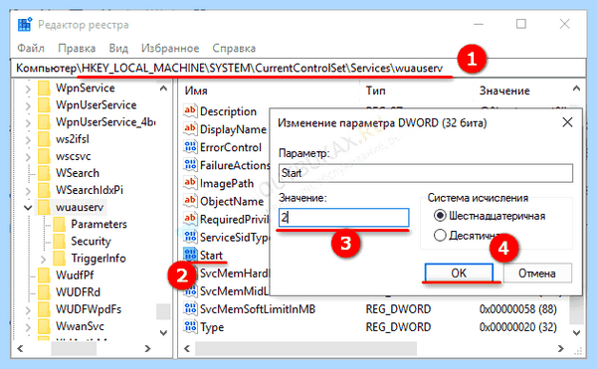Open the Файл menu
597x369 pixels.
click(31, 49)
